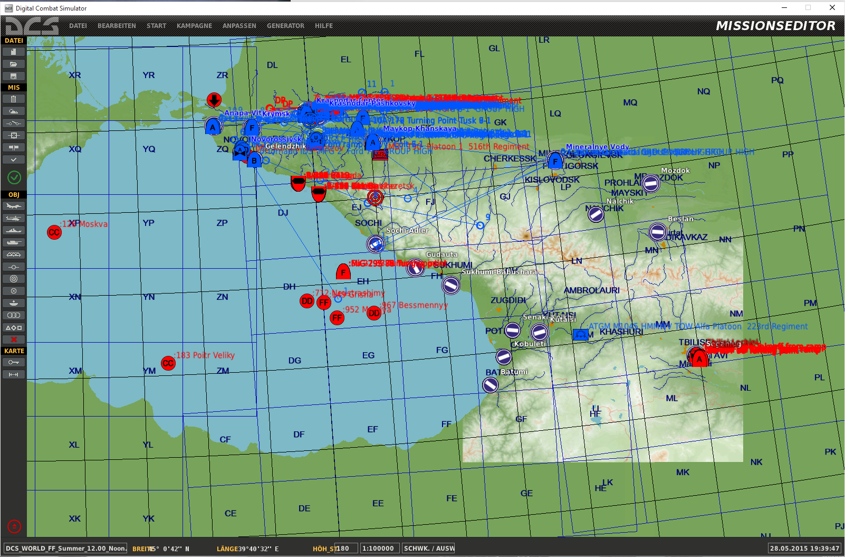This screenshot has height=557, width=845.
Task: Select the Batumi airfield marker on map
Action: coord(491,385)
